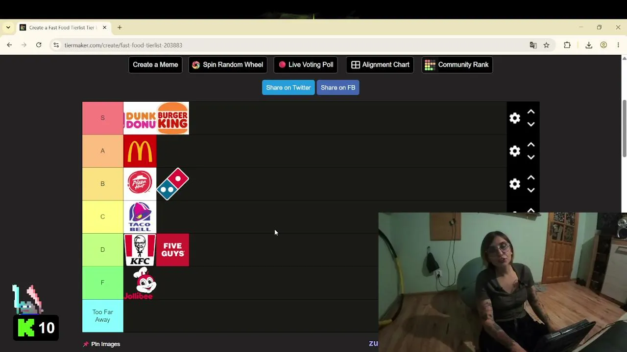Reload the tiermaker page

click(39, 45)
